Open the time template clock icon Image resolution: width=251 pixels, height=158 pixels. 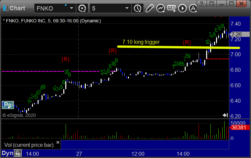(138, 8)
